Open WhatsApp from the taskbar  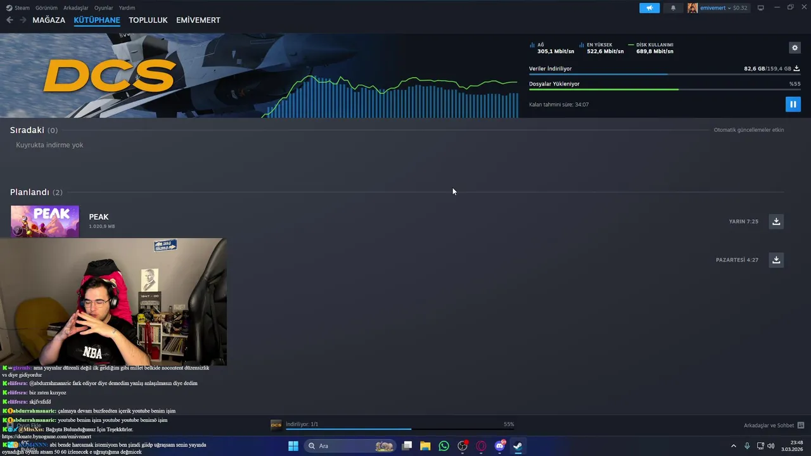444,446
